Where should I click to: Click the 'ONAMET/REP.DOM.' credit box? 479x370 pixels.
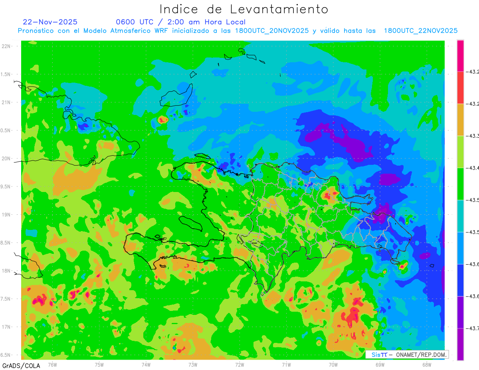tap(407, 354)
